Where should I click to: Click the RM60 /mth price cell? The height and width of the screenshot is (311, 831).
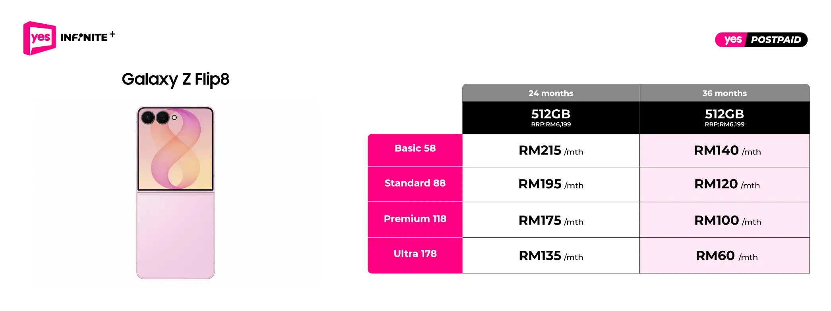click(724, 256)
